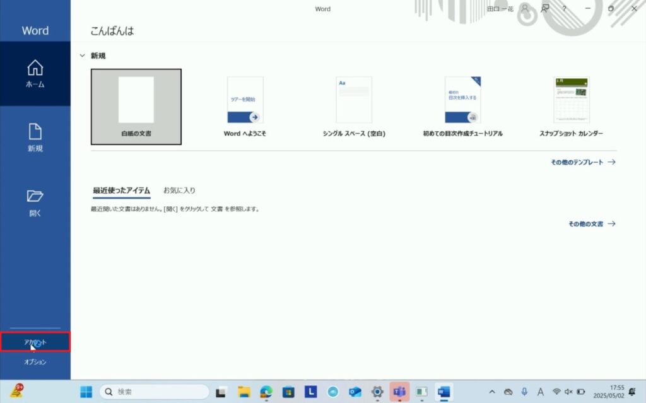Screen dimensions: 646x403
Task: Open the Windows Start menu
Action: point(86,392)
